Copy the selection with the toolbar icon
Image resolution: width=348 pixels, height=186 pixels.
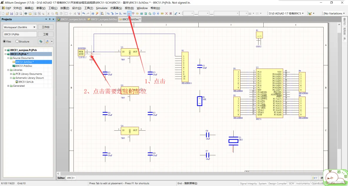point(52,13)
